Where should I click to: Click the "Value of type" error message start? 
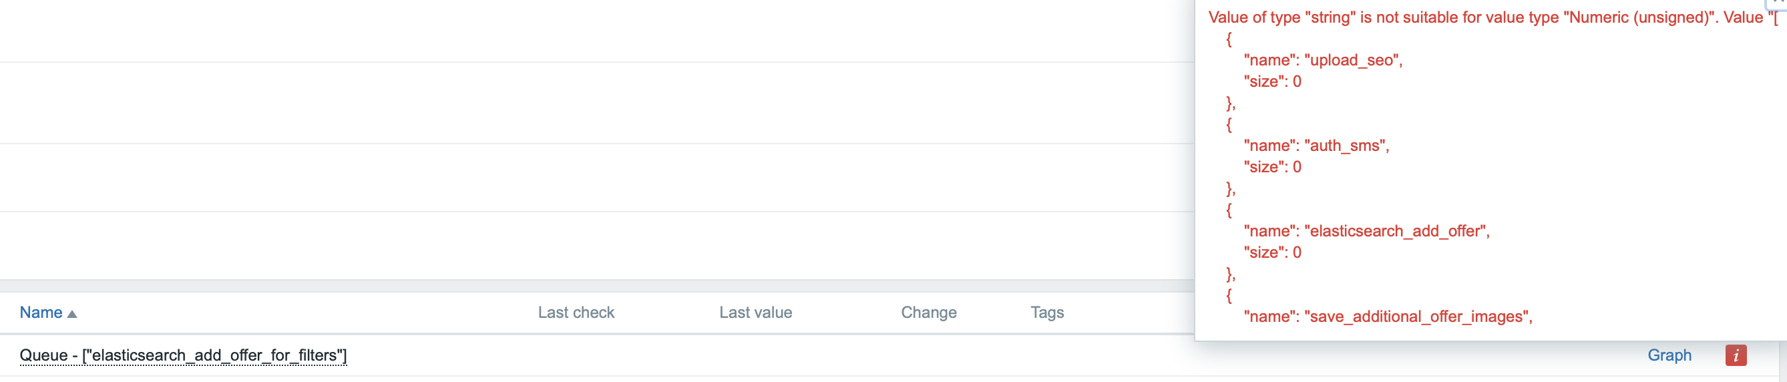click(x=1253, y=18)
